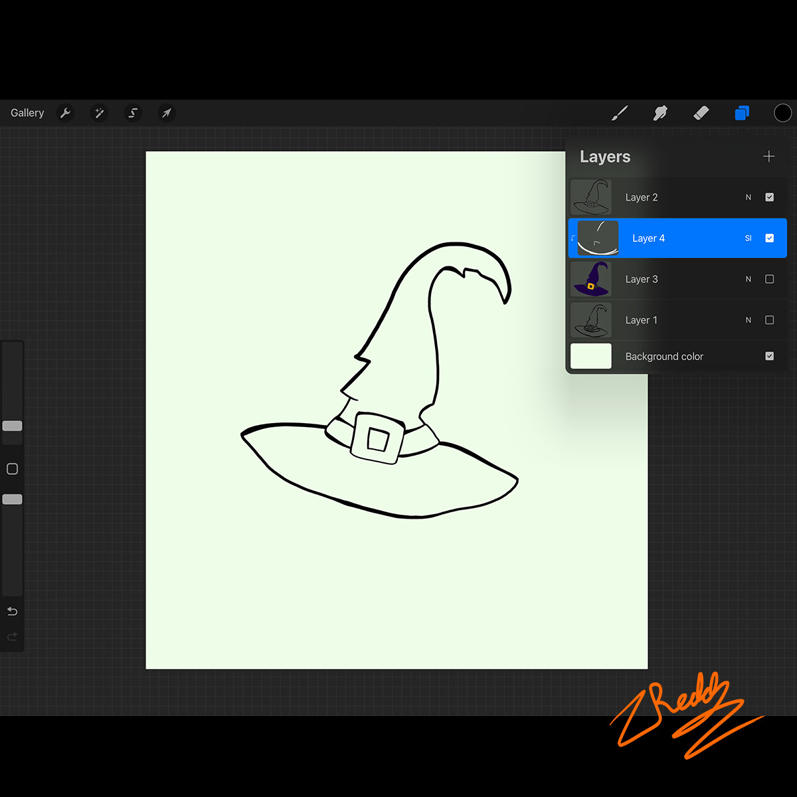The height and width of the screenshot is (797, 797).
Task: Toggle Background color visibility checkbox
Action: point(770,356)
